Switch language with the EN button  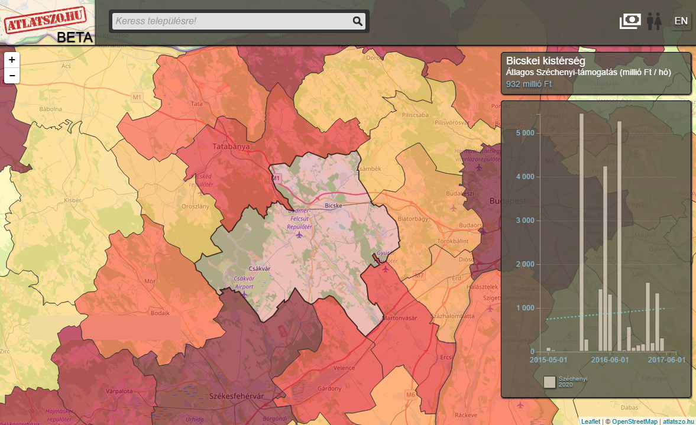click(x=681, y=21)
